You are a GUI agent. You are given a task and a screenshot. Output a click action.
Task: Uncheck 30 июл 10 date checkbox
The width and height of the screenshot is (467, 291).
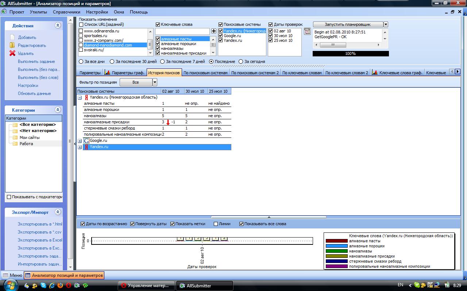coord(270,36)
